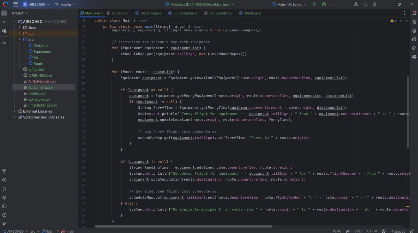This screenshot has height=233, width=418.
Task: Collapse the AIRSCHED root folder
Action: [14, 22]
